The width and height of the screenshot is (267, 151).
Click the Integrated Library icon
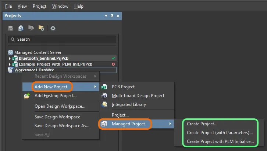pos(104,104)
